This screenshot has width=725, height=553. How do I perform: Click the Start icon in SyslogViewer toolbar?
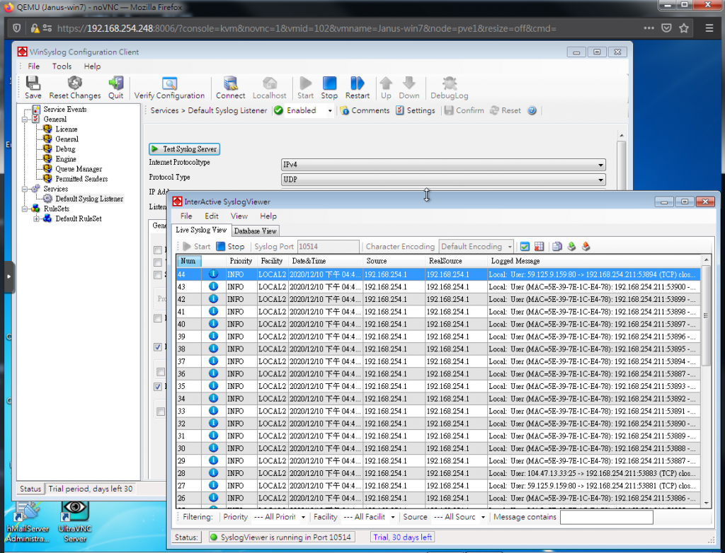click(187, 247)
